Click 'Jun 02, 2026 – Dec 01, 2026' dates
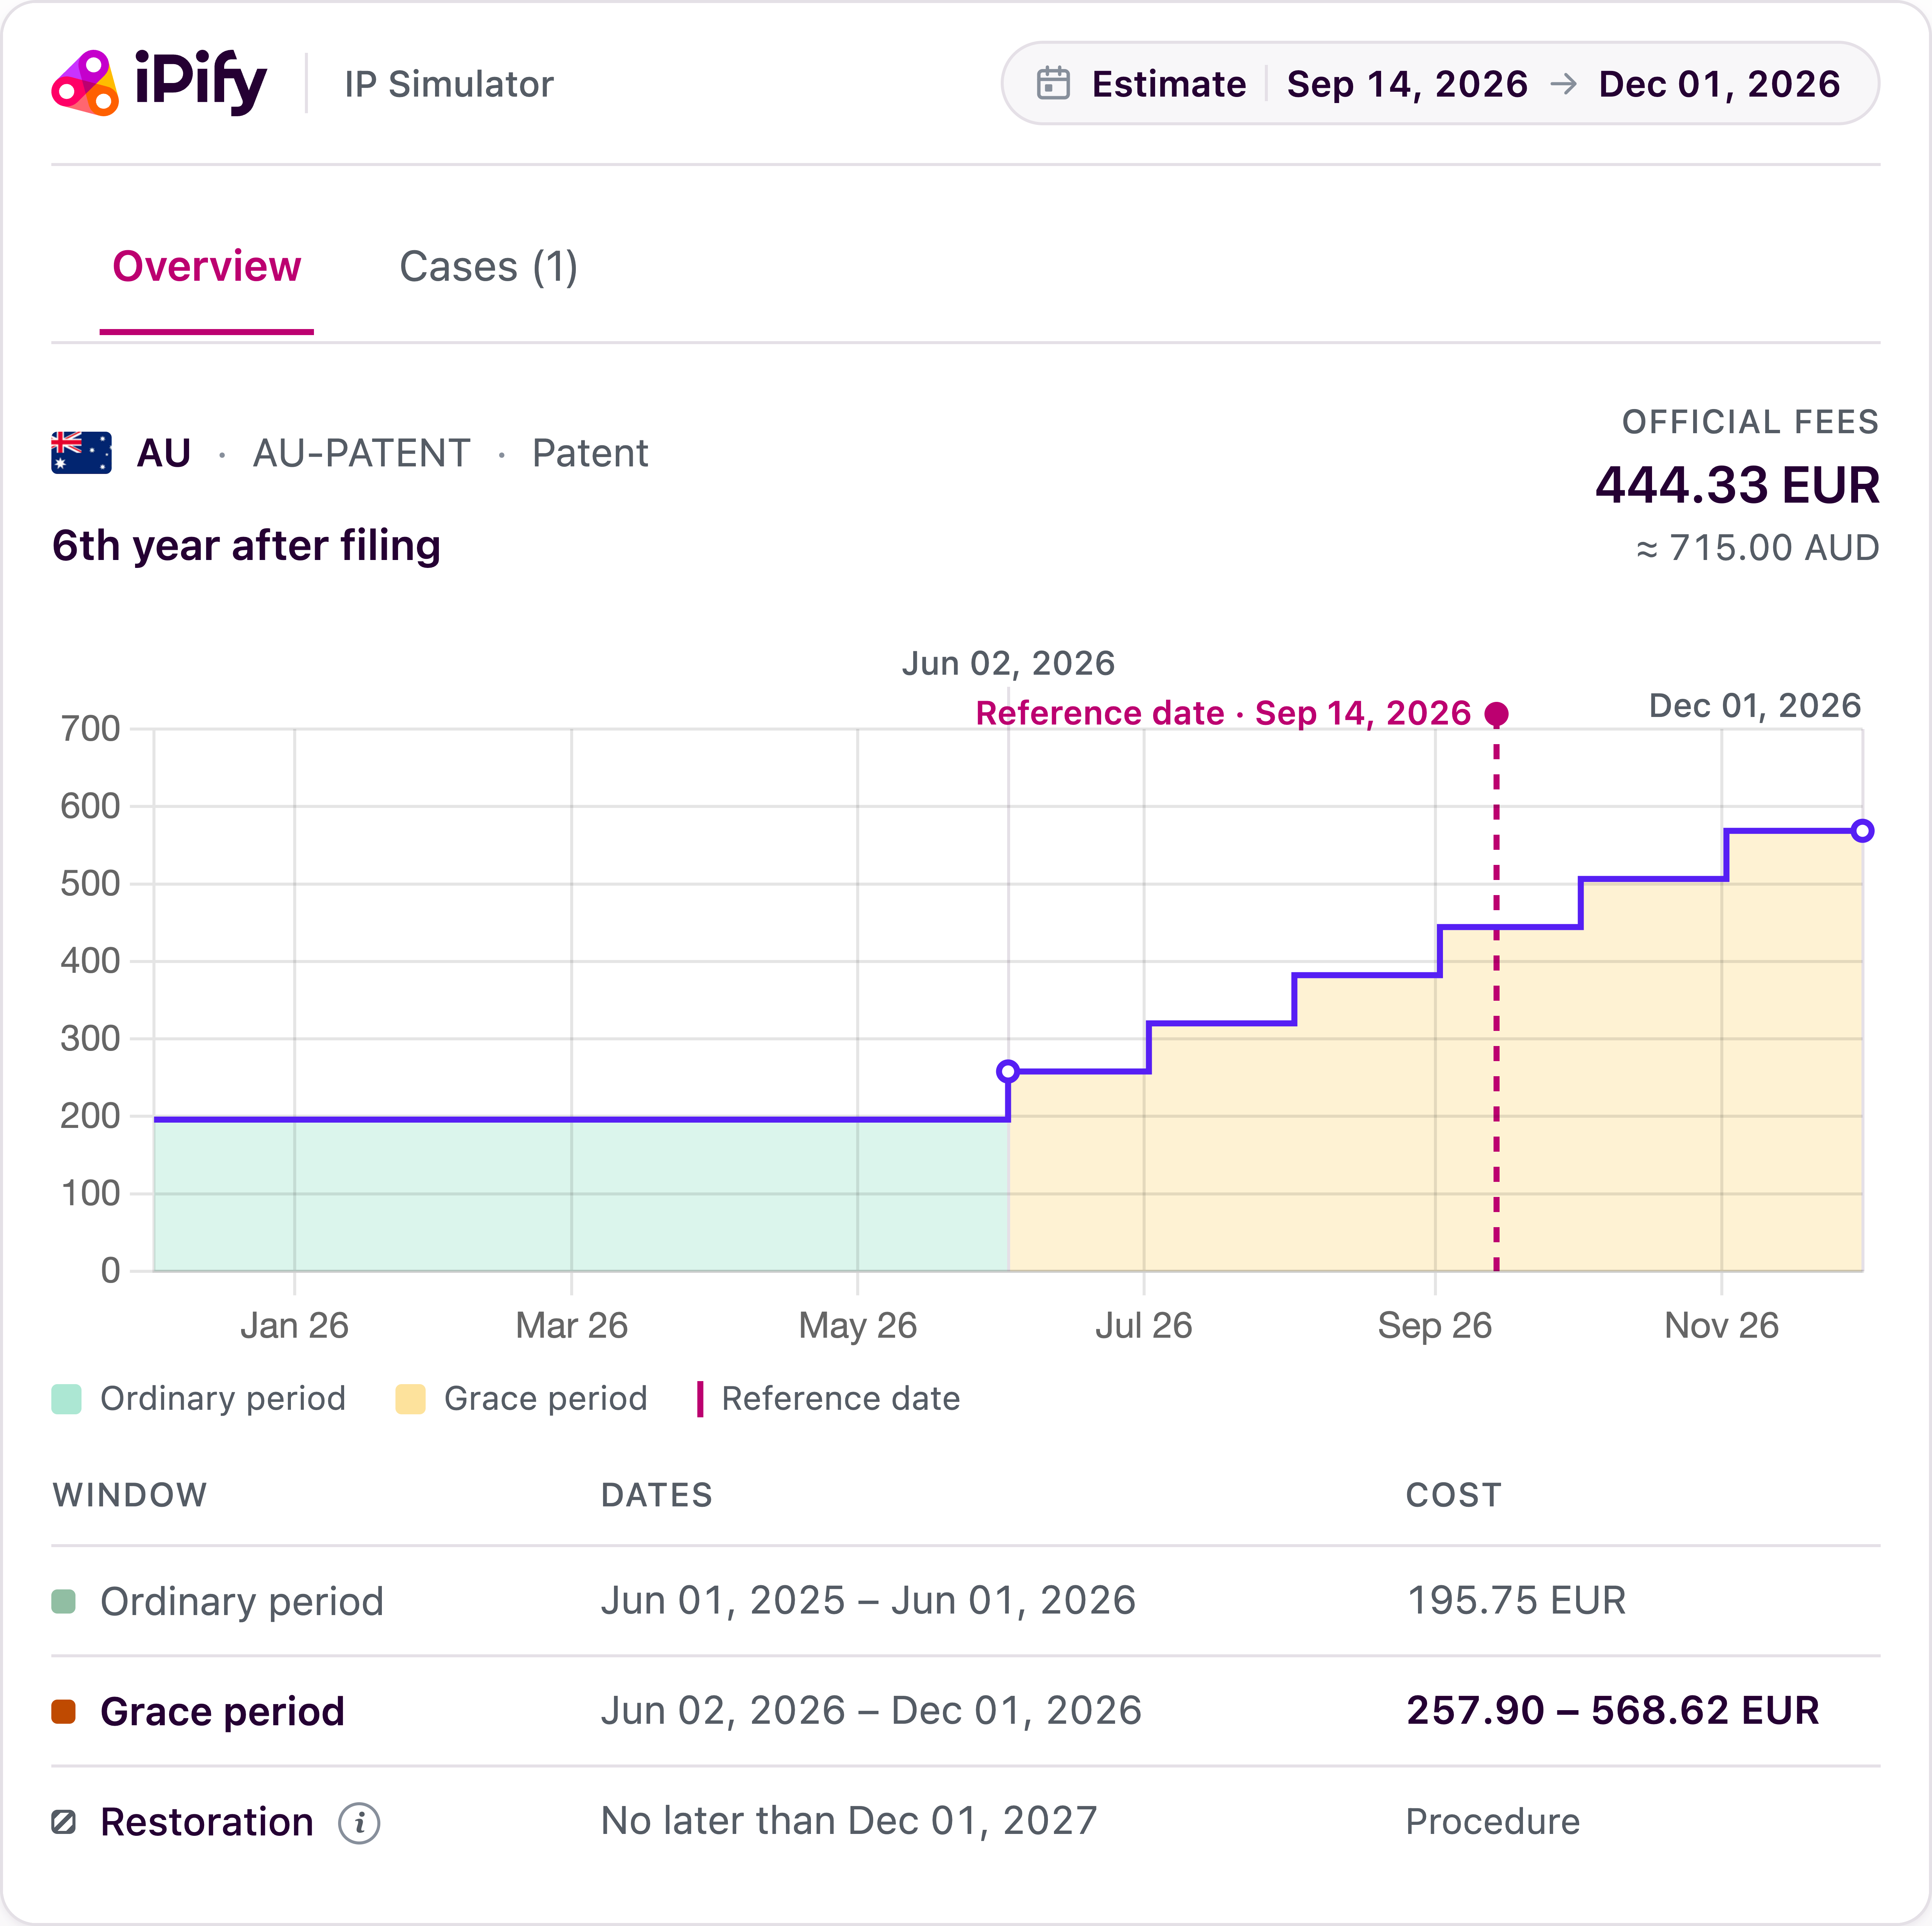 [871, 1711]
